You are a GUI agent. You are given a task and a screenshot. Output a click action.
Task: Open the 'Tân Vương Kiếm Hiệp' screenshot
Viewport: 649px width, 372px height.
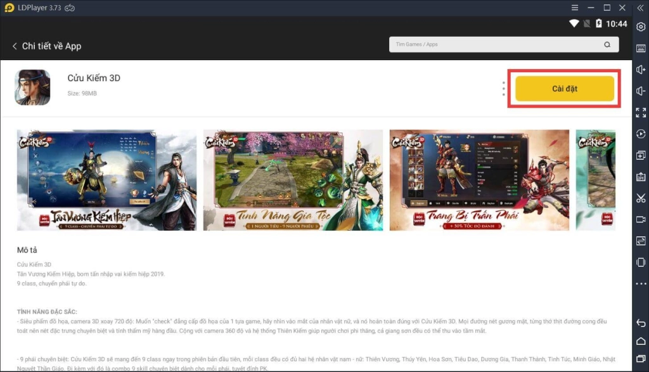coord(106,180)
